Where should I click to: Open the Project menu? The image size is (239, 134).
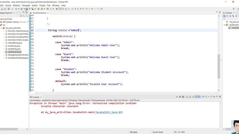point(42,6)
